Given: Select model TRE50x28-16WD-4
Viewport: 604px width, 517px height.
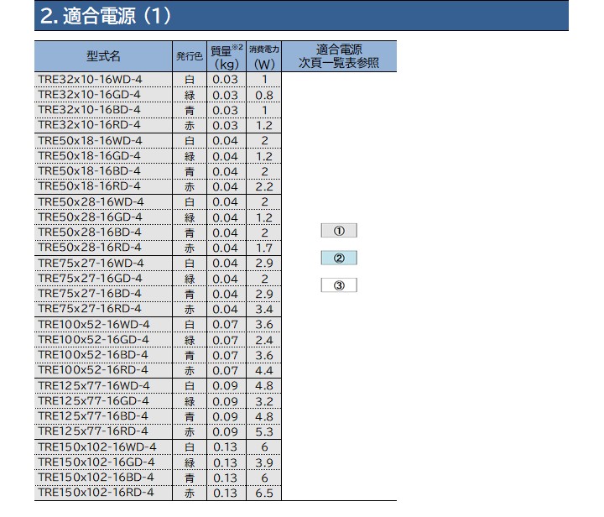Looking at the screenshot, I should click(91, 202).
